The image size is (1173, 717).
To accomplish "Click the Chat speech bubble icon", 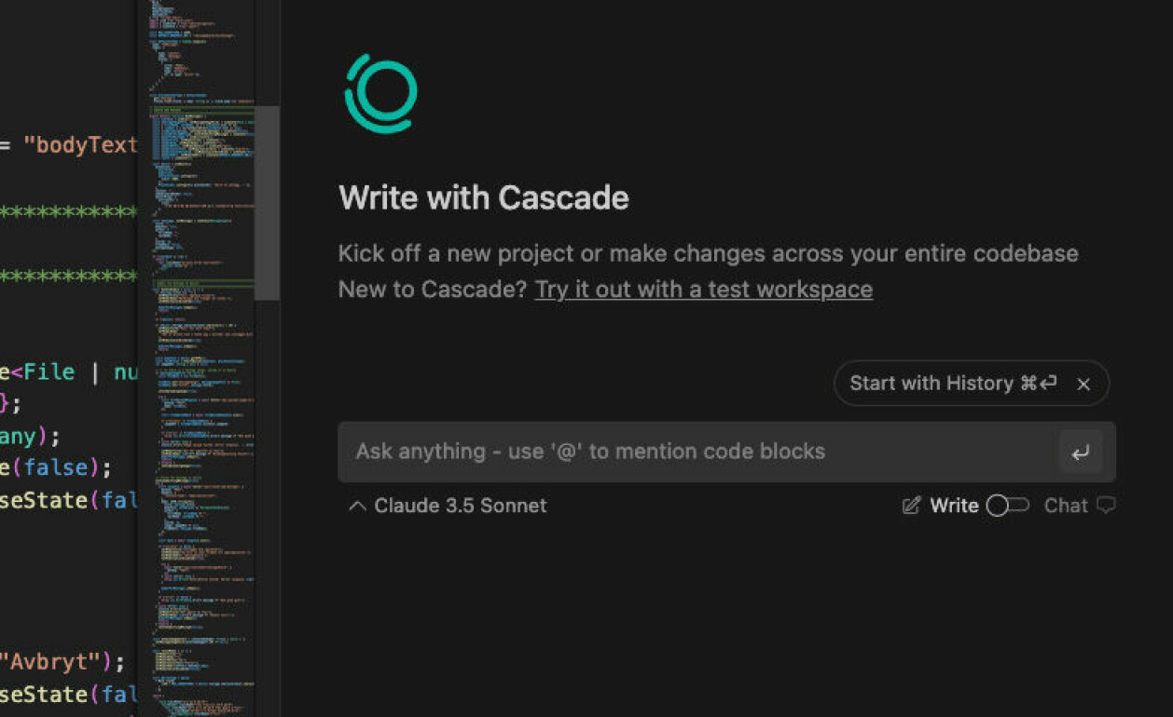I will 1106,506.
